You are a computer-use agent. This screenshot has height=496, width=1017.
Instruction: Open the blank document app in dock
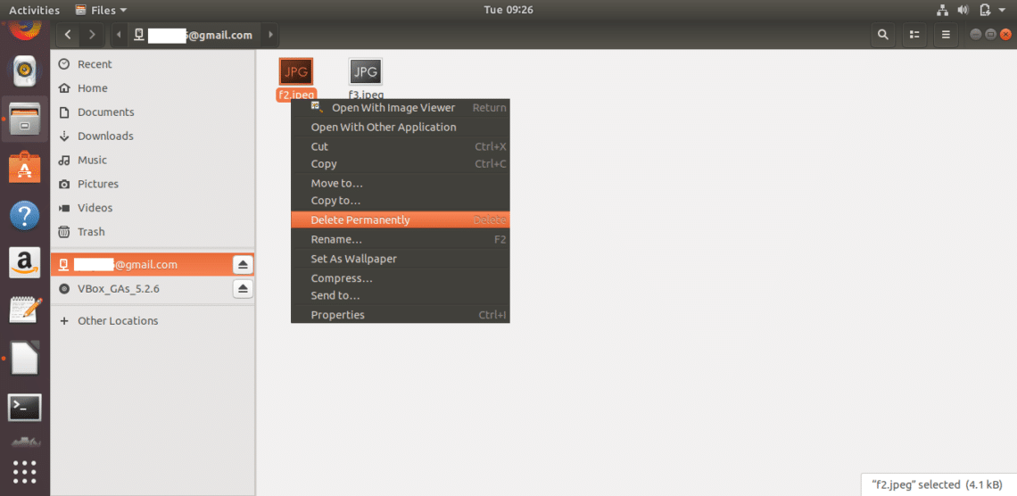coord(25,359)
